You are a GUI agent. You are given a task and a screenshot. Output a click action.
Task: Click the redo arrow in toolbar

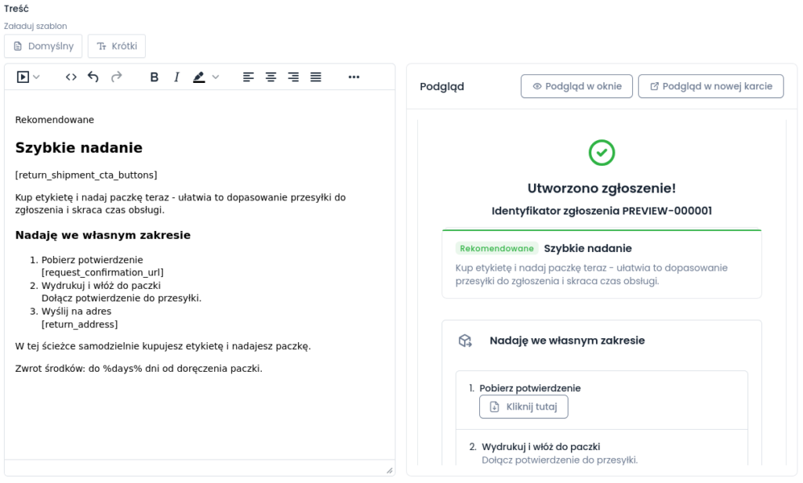pos(116,77)
